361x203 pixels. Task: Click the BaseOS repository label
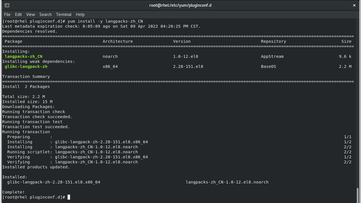(x=268, y=66)
